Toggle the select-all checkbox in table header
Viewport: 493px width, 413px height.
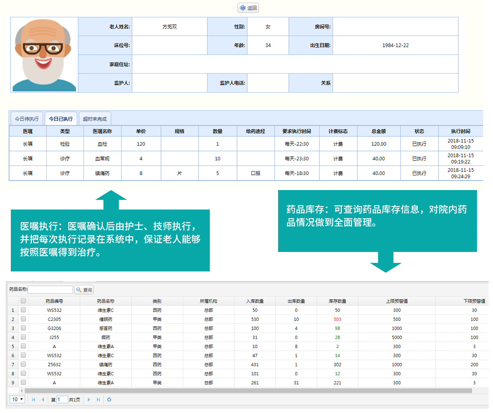coord(23,301)
